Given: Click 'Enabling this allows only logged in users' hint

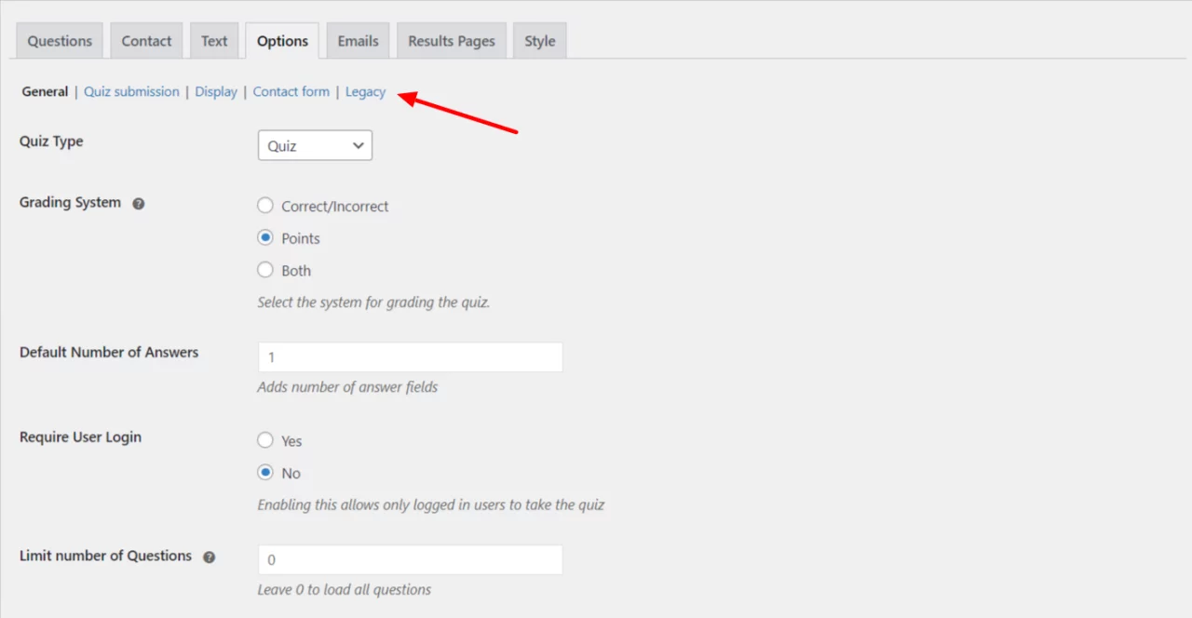Looking at the screenshot, I should click(431, 504).
